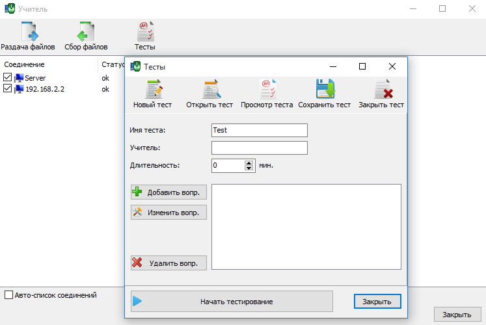The height and width of the screenshot is (325, 486).
Task: Click the Изменить вопр. button
Action: coord(169,213)
